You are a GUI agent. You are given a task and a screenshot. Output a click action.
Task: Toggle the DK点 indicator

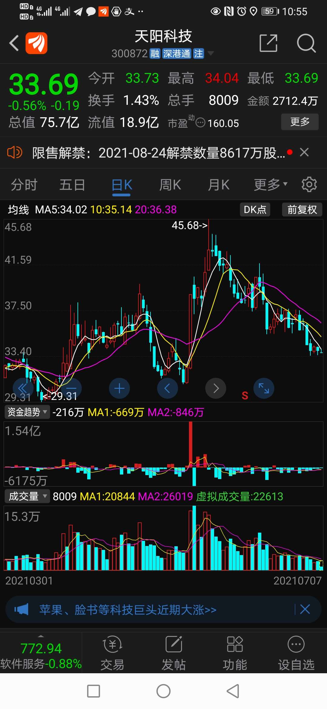coord(255,210)
